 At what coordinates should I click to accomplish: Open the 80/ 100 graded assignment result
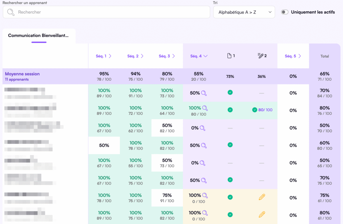262,110
